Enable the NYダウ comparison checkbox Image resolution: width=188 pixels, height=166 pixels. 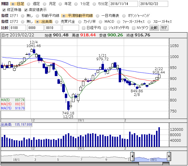(134, 28)
